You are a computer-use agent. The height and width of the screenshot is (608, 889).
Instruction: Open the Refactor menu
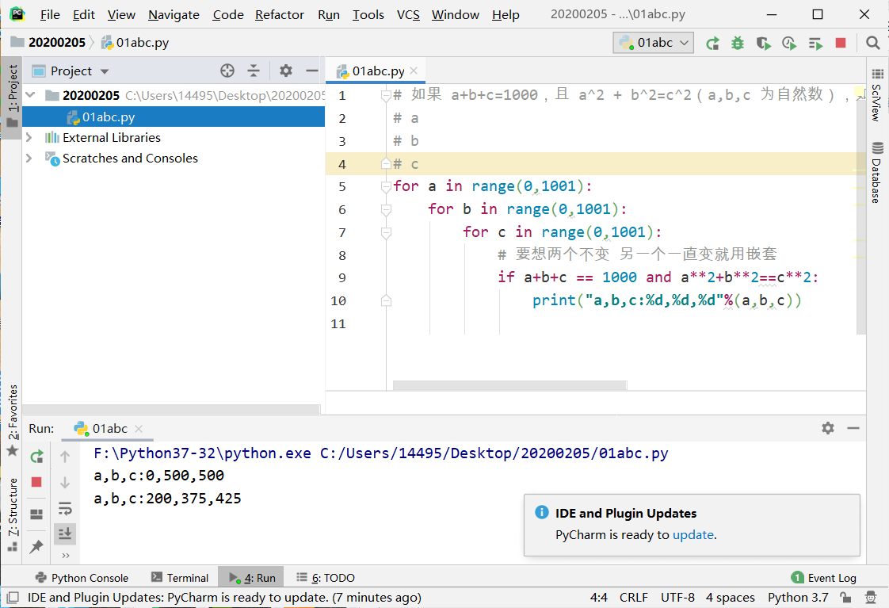click(280, 15)
